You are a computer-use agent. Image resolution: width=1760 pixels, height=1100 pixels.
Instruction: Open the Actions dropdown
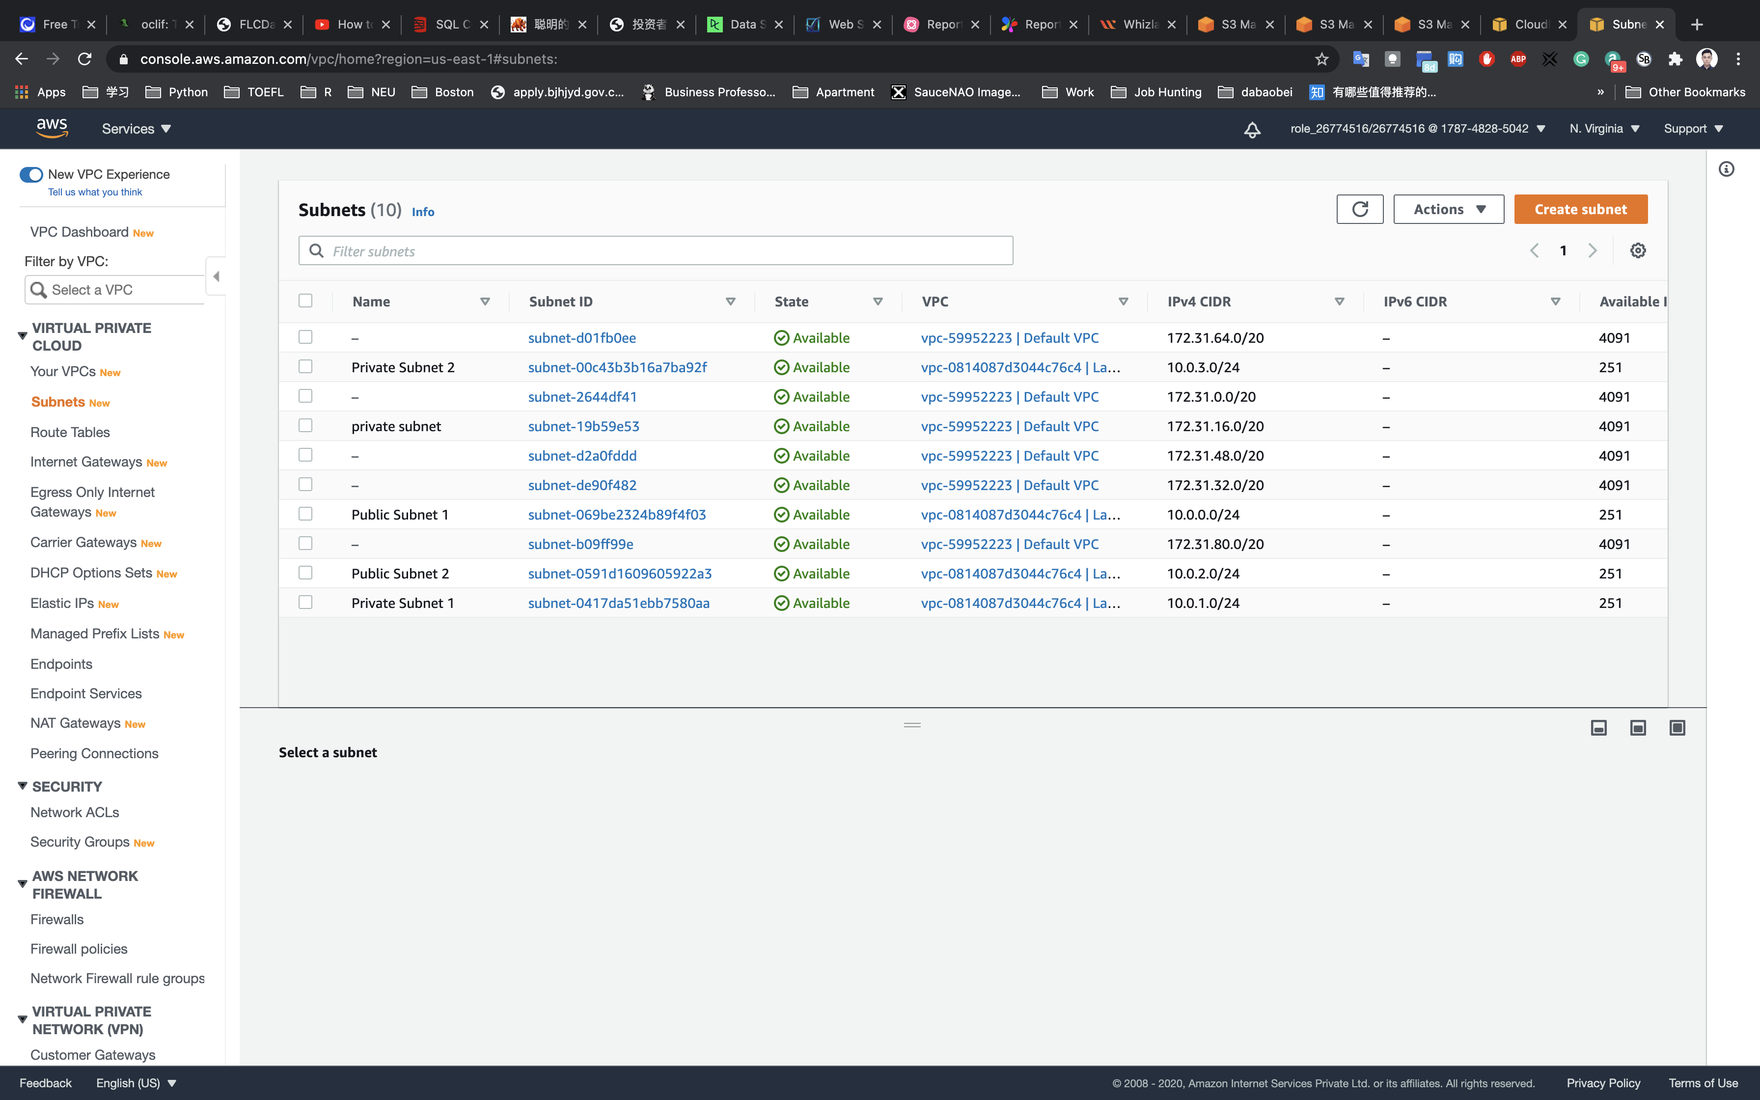1448,210
